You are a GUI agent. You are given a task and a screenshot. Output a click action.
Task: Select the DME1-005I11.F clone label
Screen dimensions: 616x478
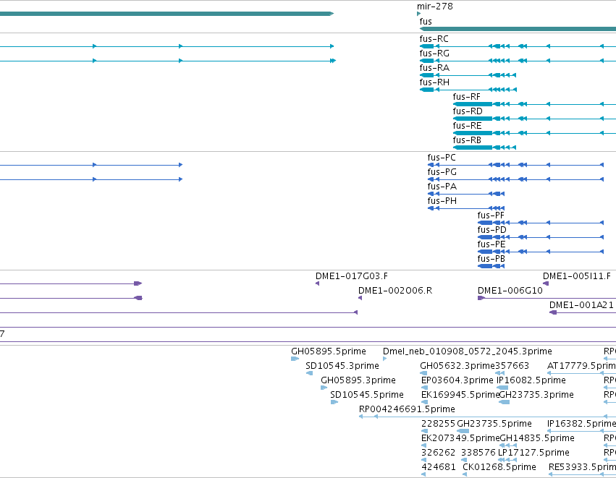click(x=577, y=276)
